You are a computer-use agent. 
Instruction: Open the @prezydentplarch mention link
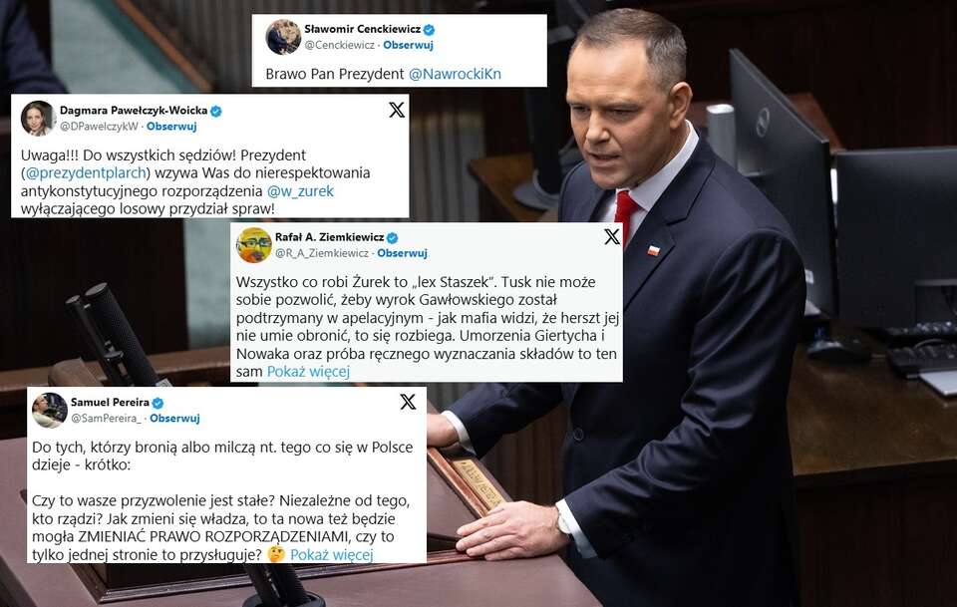[86, 172]
